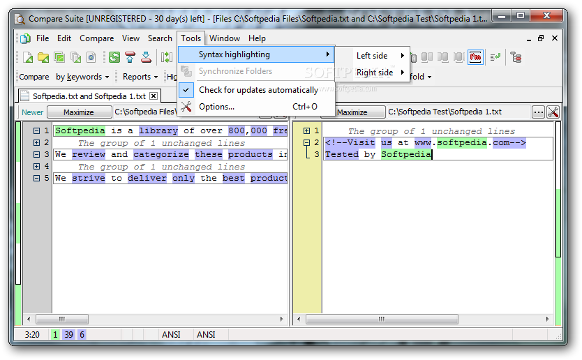Open the Edit menu

(x=64, y=38)
